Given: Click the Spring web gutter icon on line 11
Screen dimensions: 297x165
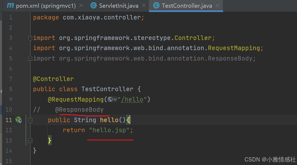Looking at the screenshot, I should (x=19, y=120).
